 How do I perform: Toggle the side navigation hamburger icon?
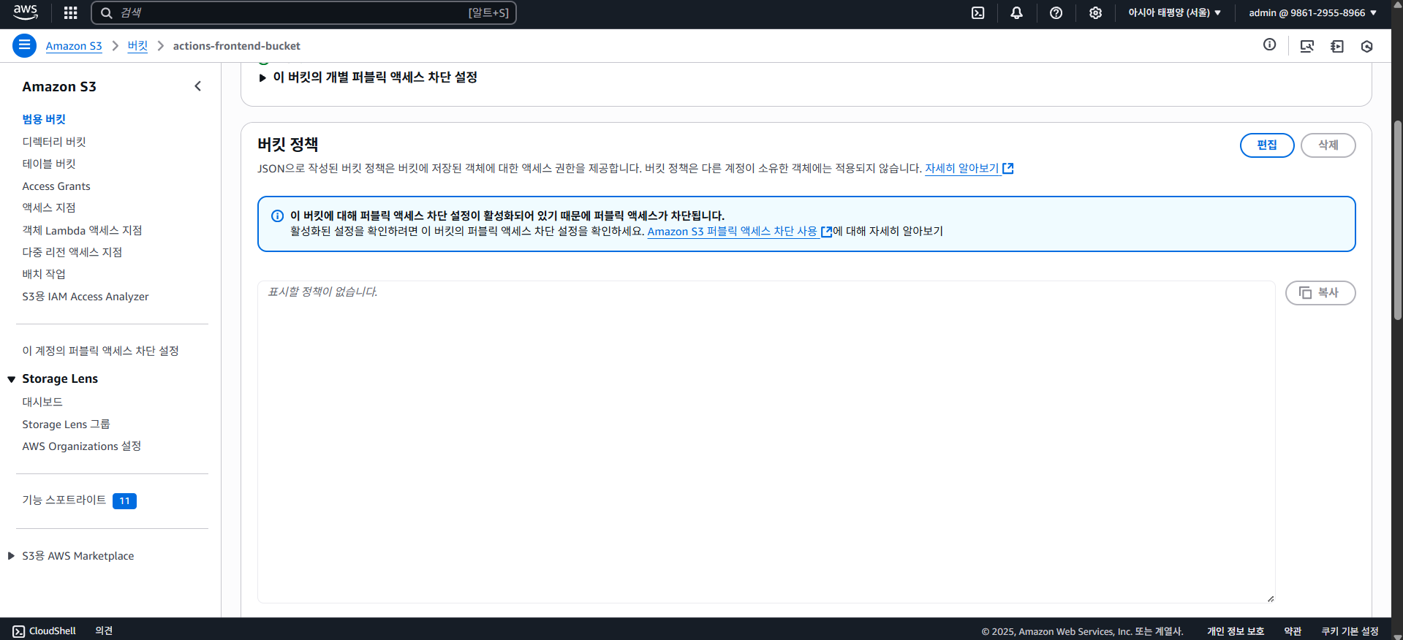(24, 45)
